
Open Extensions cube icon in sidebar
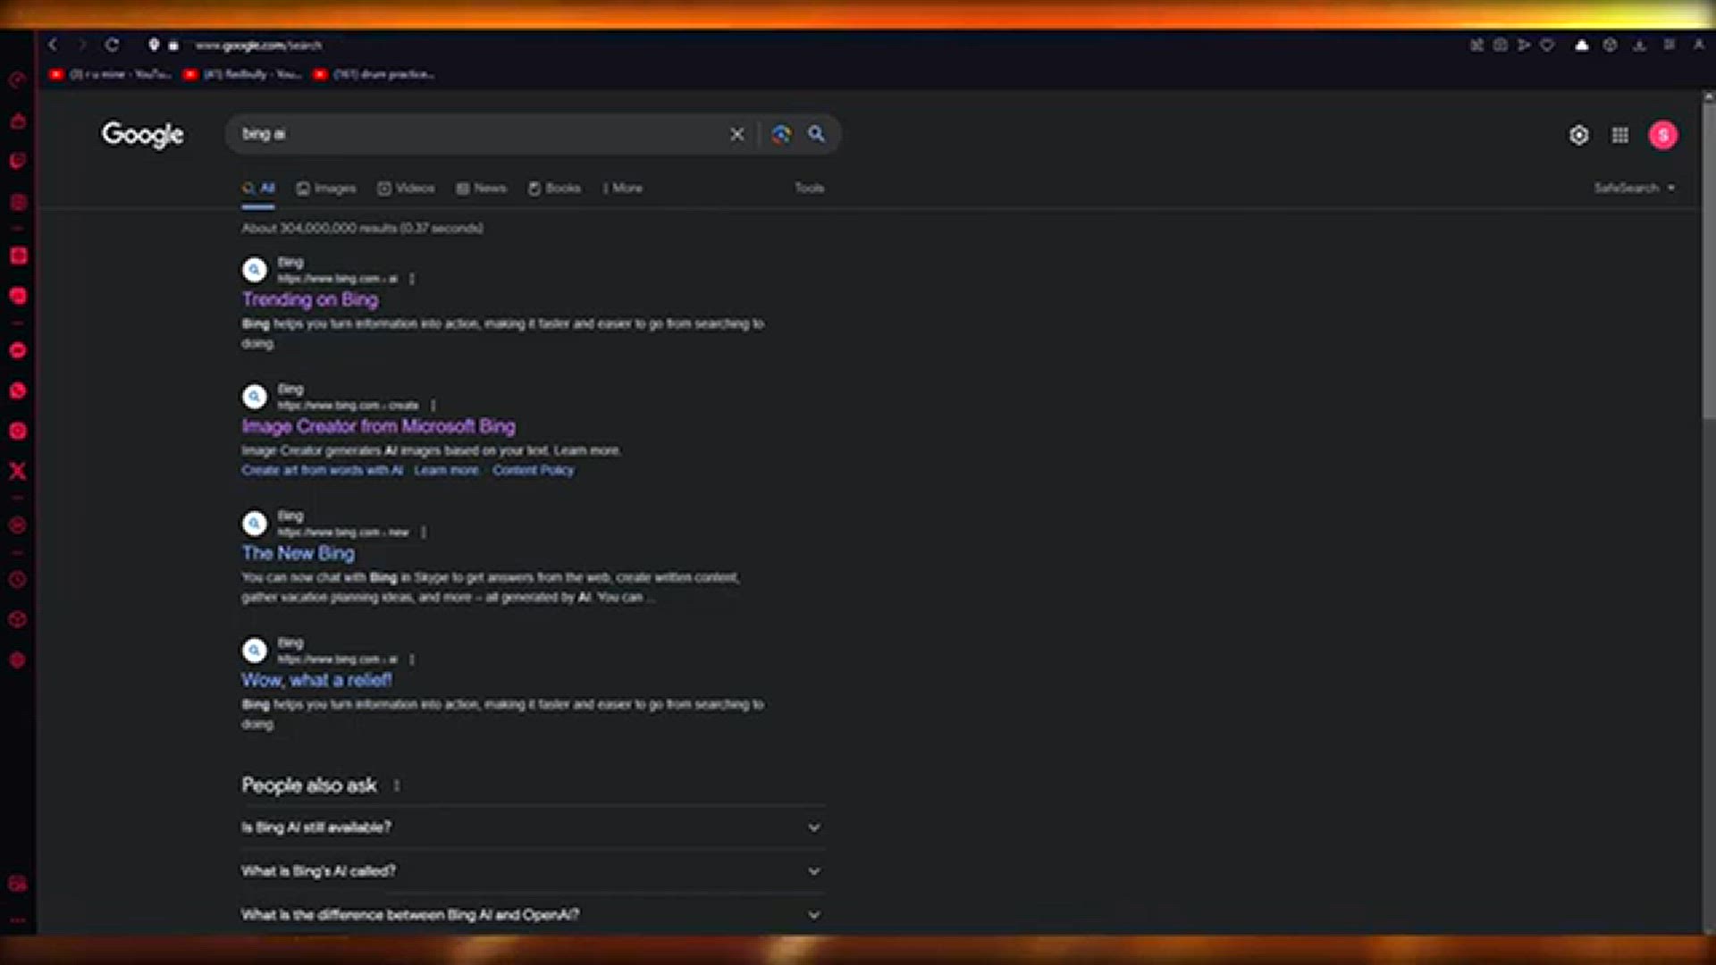click(x=17, y=619)
